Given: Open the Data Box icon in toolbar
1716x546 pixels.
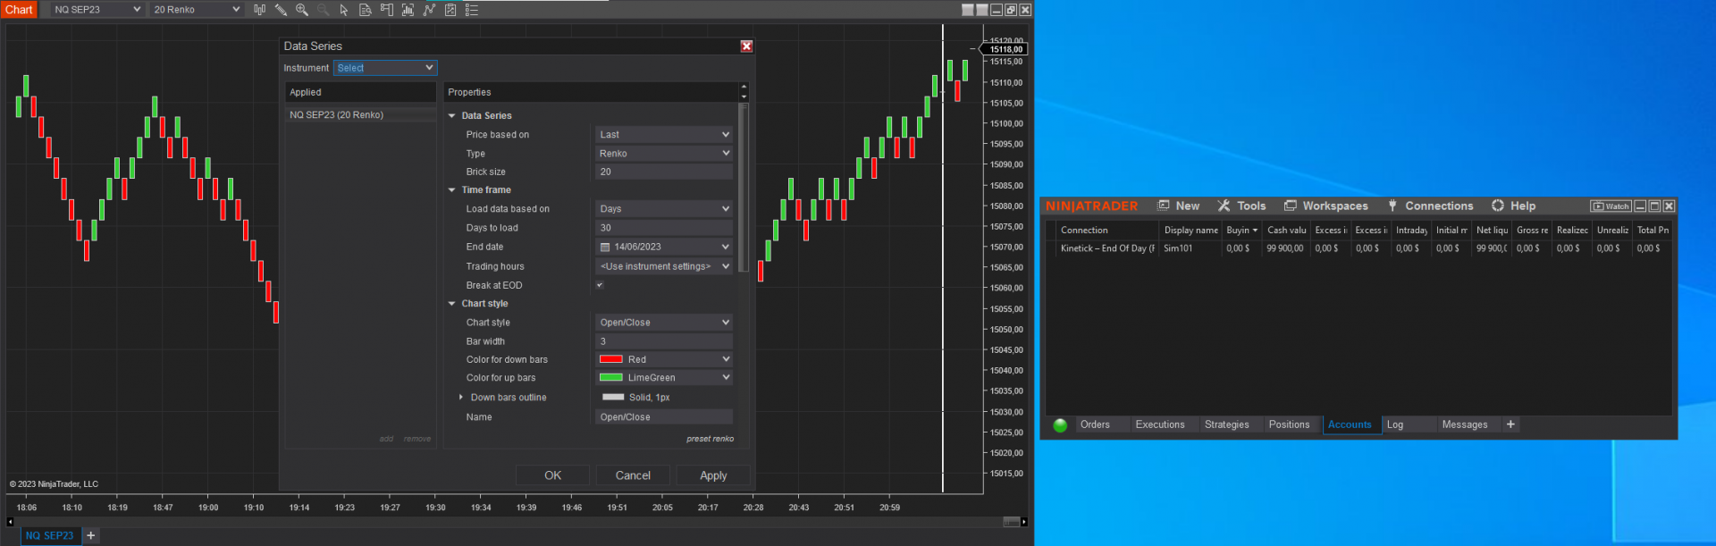Looking at the screenshot, I should click(x=366, y=10).
